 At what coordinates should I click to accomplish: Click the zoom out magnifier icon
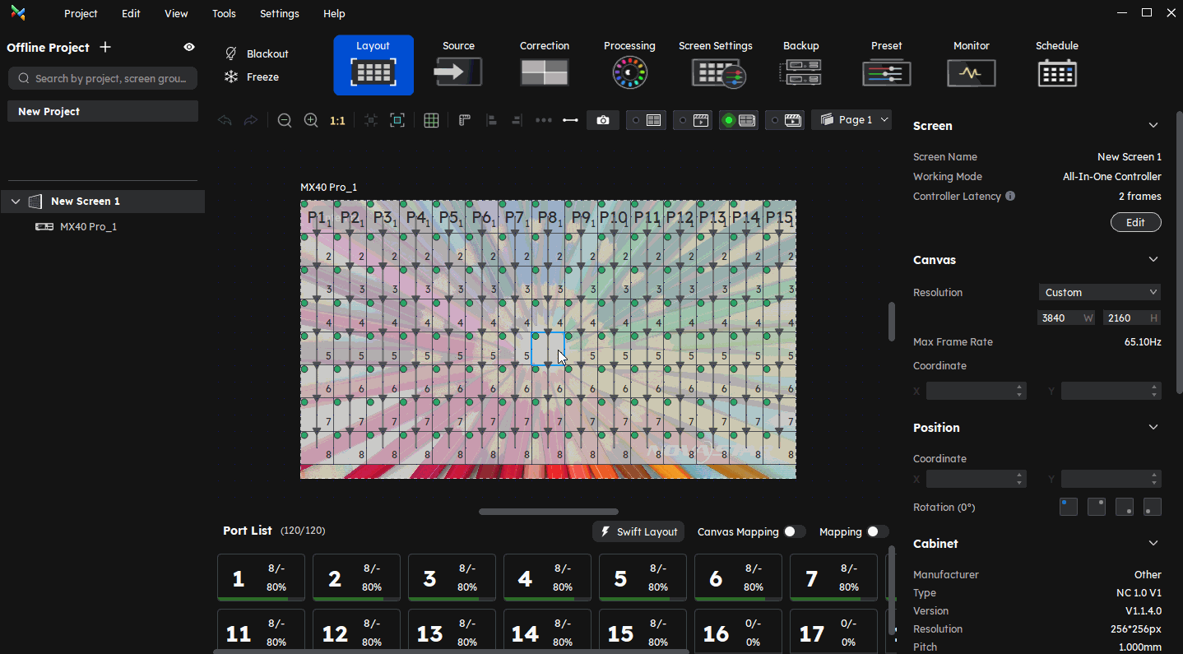click(285, 120)
